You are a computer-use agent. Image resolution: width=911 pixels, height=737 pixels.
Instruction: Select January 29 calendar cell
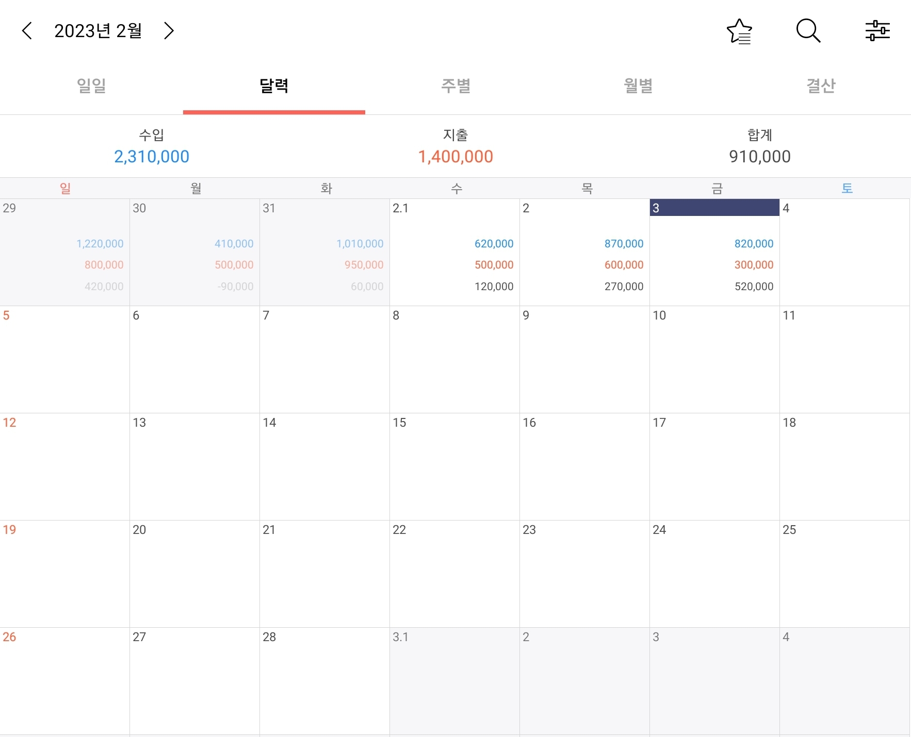pyautogui.click(x=64, y=253)
